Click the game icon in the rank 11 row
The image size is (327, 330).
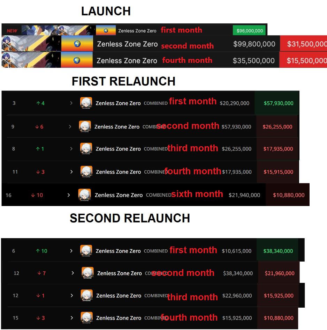86,172
